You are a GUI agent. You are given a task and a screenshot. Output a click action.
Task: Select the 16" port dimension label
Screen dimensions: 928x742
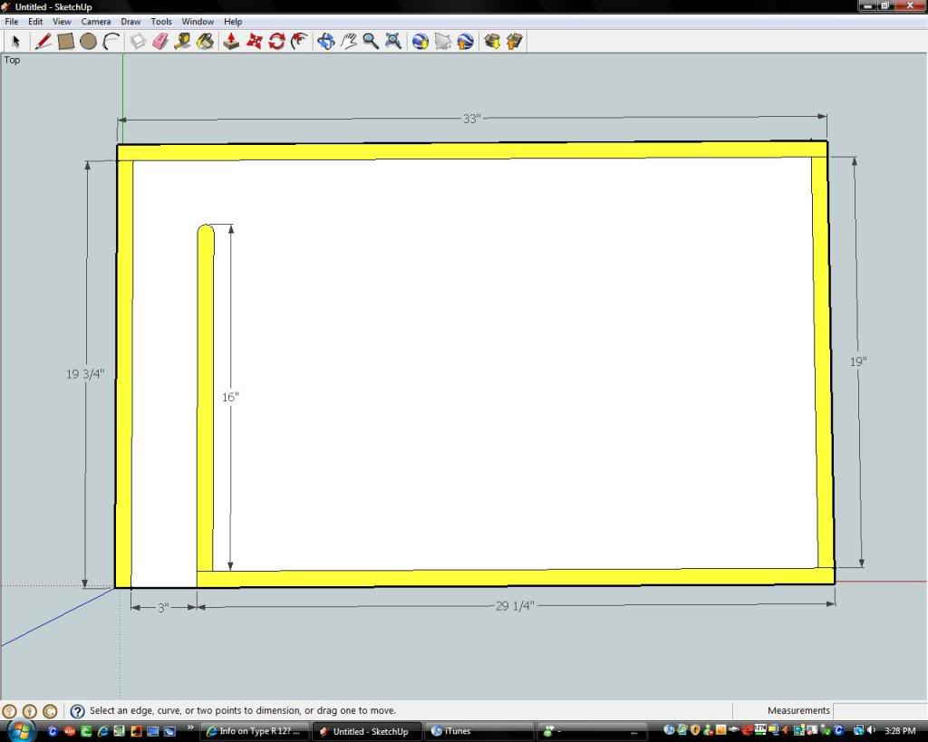click(x=230, y=397)
